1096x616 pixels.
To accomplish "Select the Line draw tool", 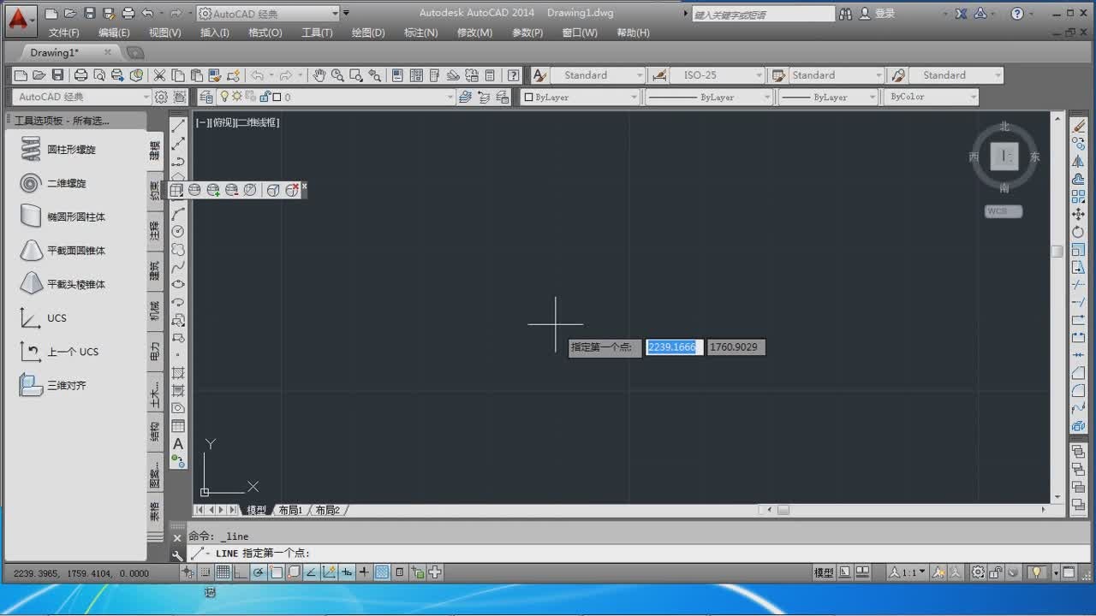I will pyautogui.click(x=178, y=126).
